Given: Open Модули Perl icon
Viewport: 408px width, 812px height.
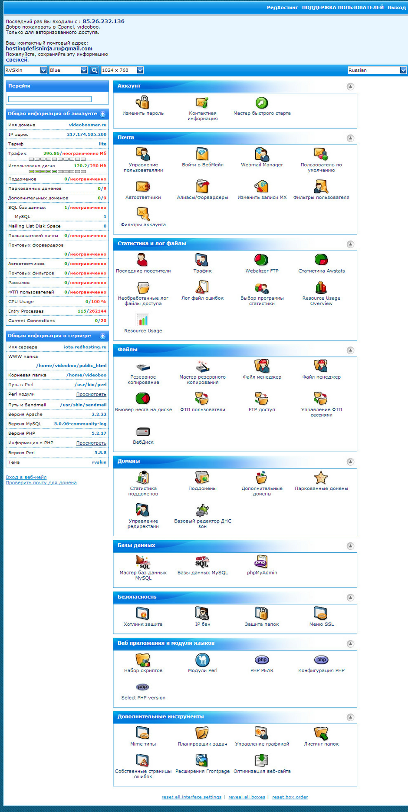Looking at the screenshot, I should point(202,660).
